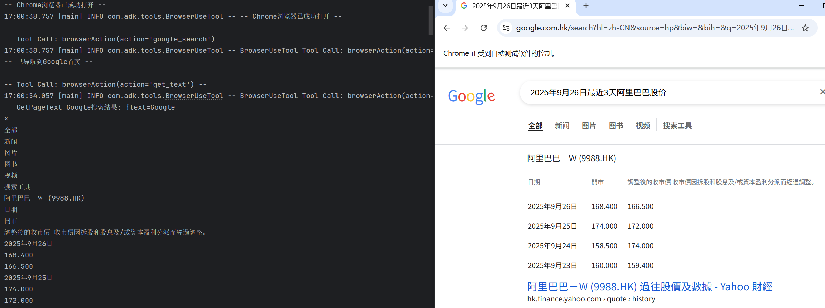Click 阿里巴巴-W (9988.HK) line in console
Viewport: 825px width, 308px height.
point(44,198)
